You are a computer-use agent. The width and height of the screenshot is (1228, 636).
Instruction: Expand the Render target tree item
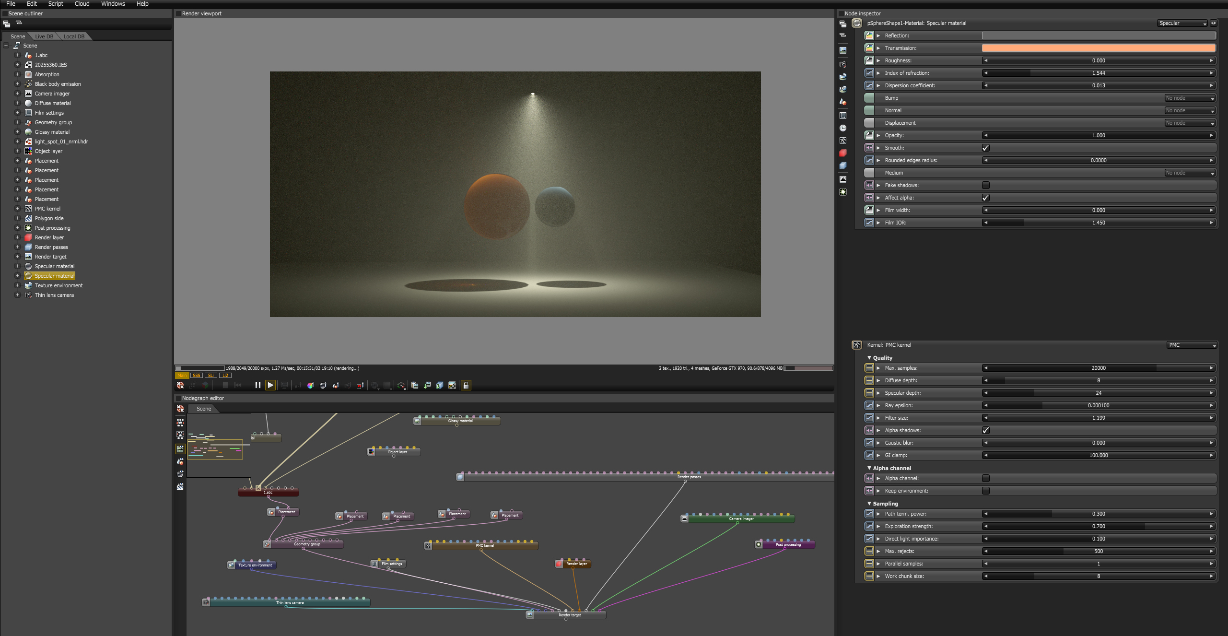coord(17,257)
